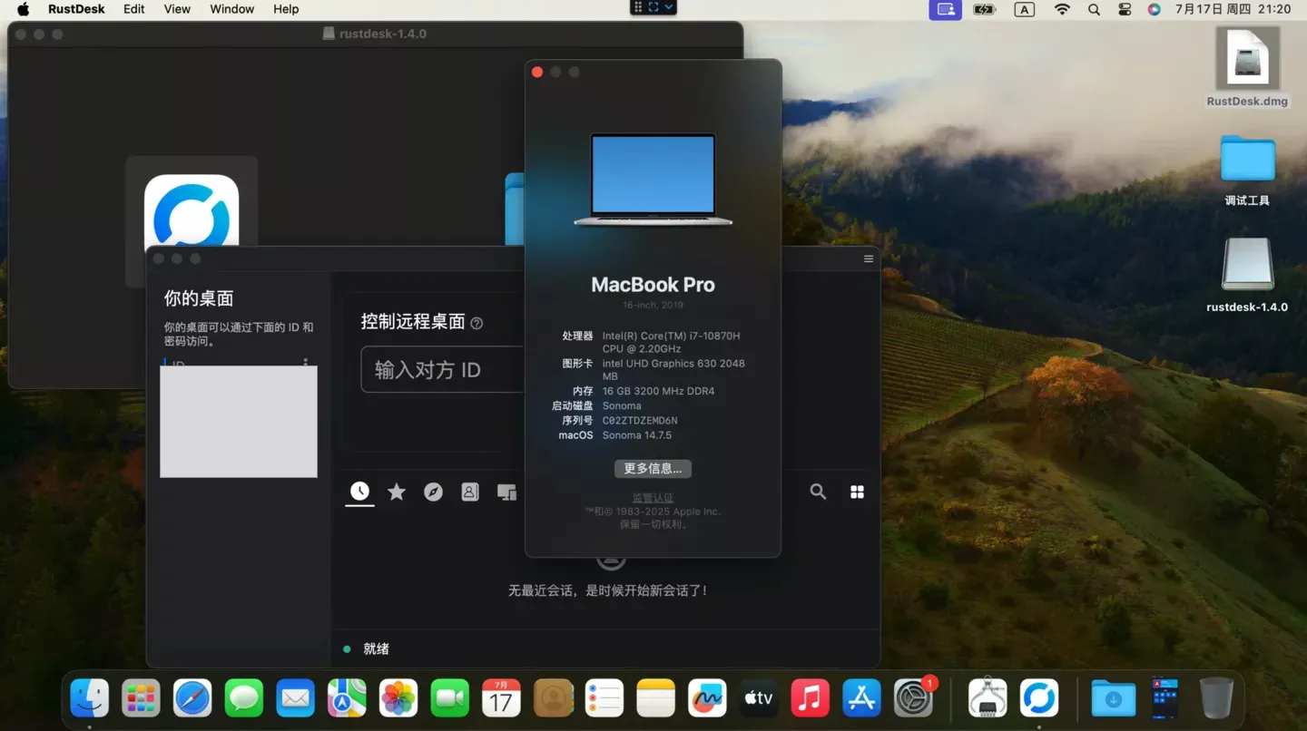
Task: Open the Edit menu in menu bar
Action: (x=134, y=9)
